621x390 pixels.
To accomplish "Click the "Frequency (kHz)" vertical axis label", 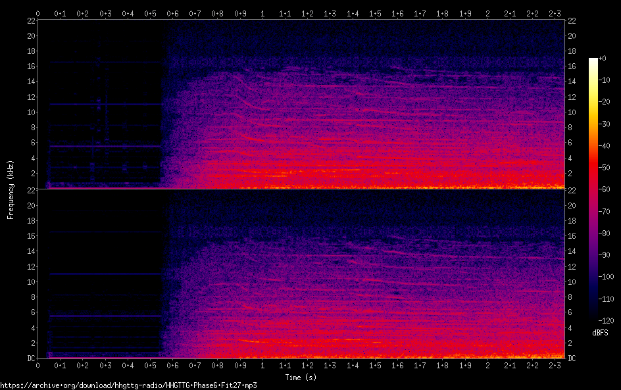I will pyautogui.click(x=11, y=189).
